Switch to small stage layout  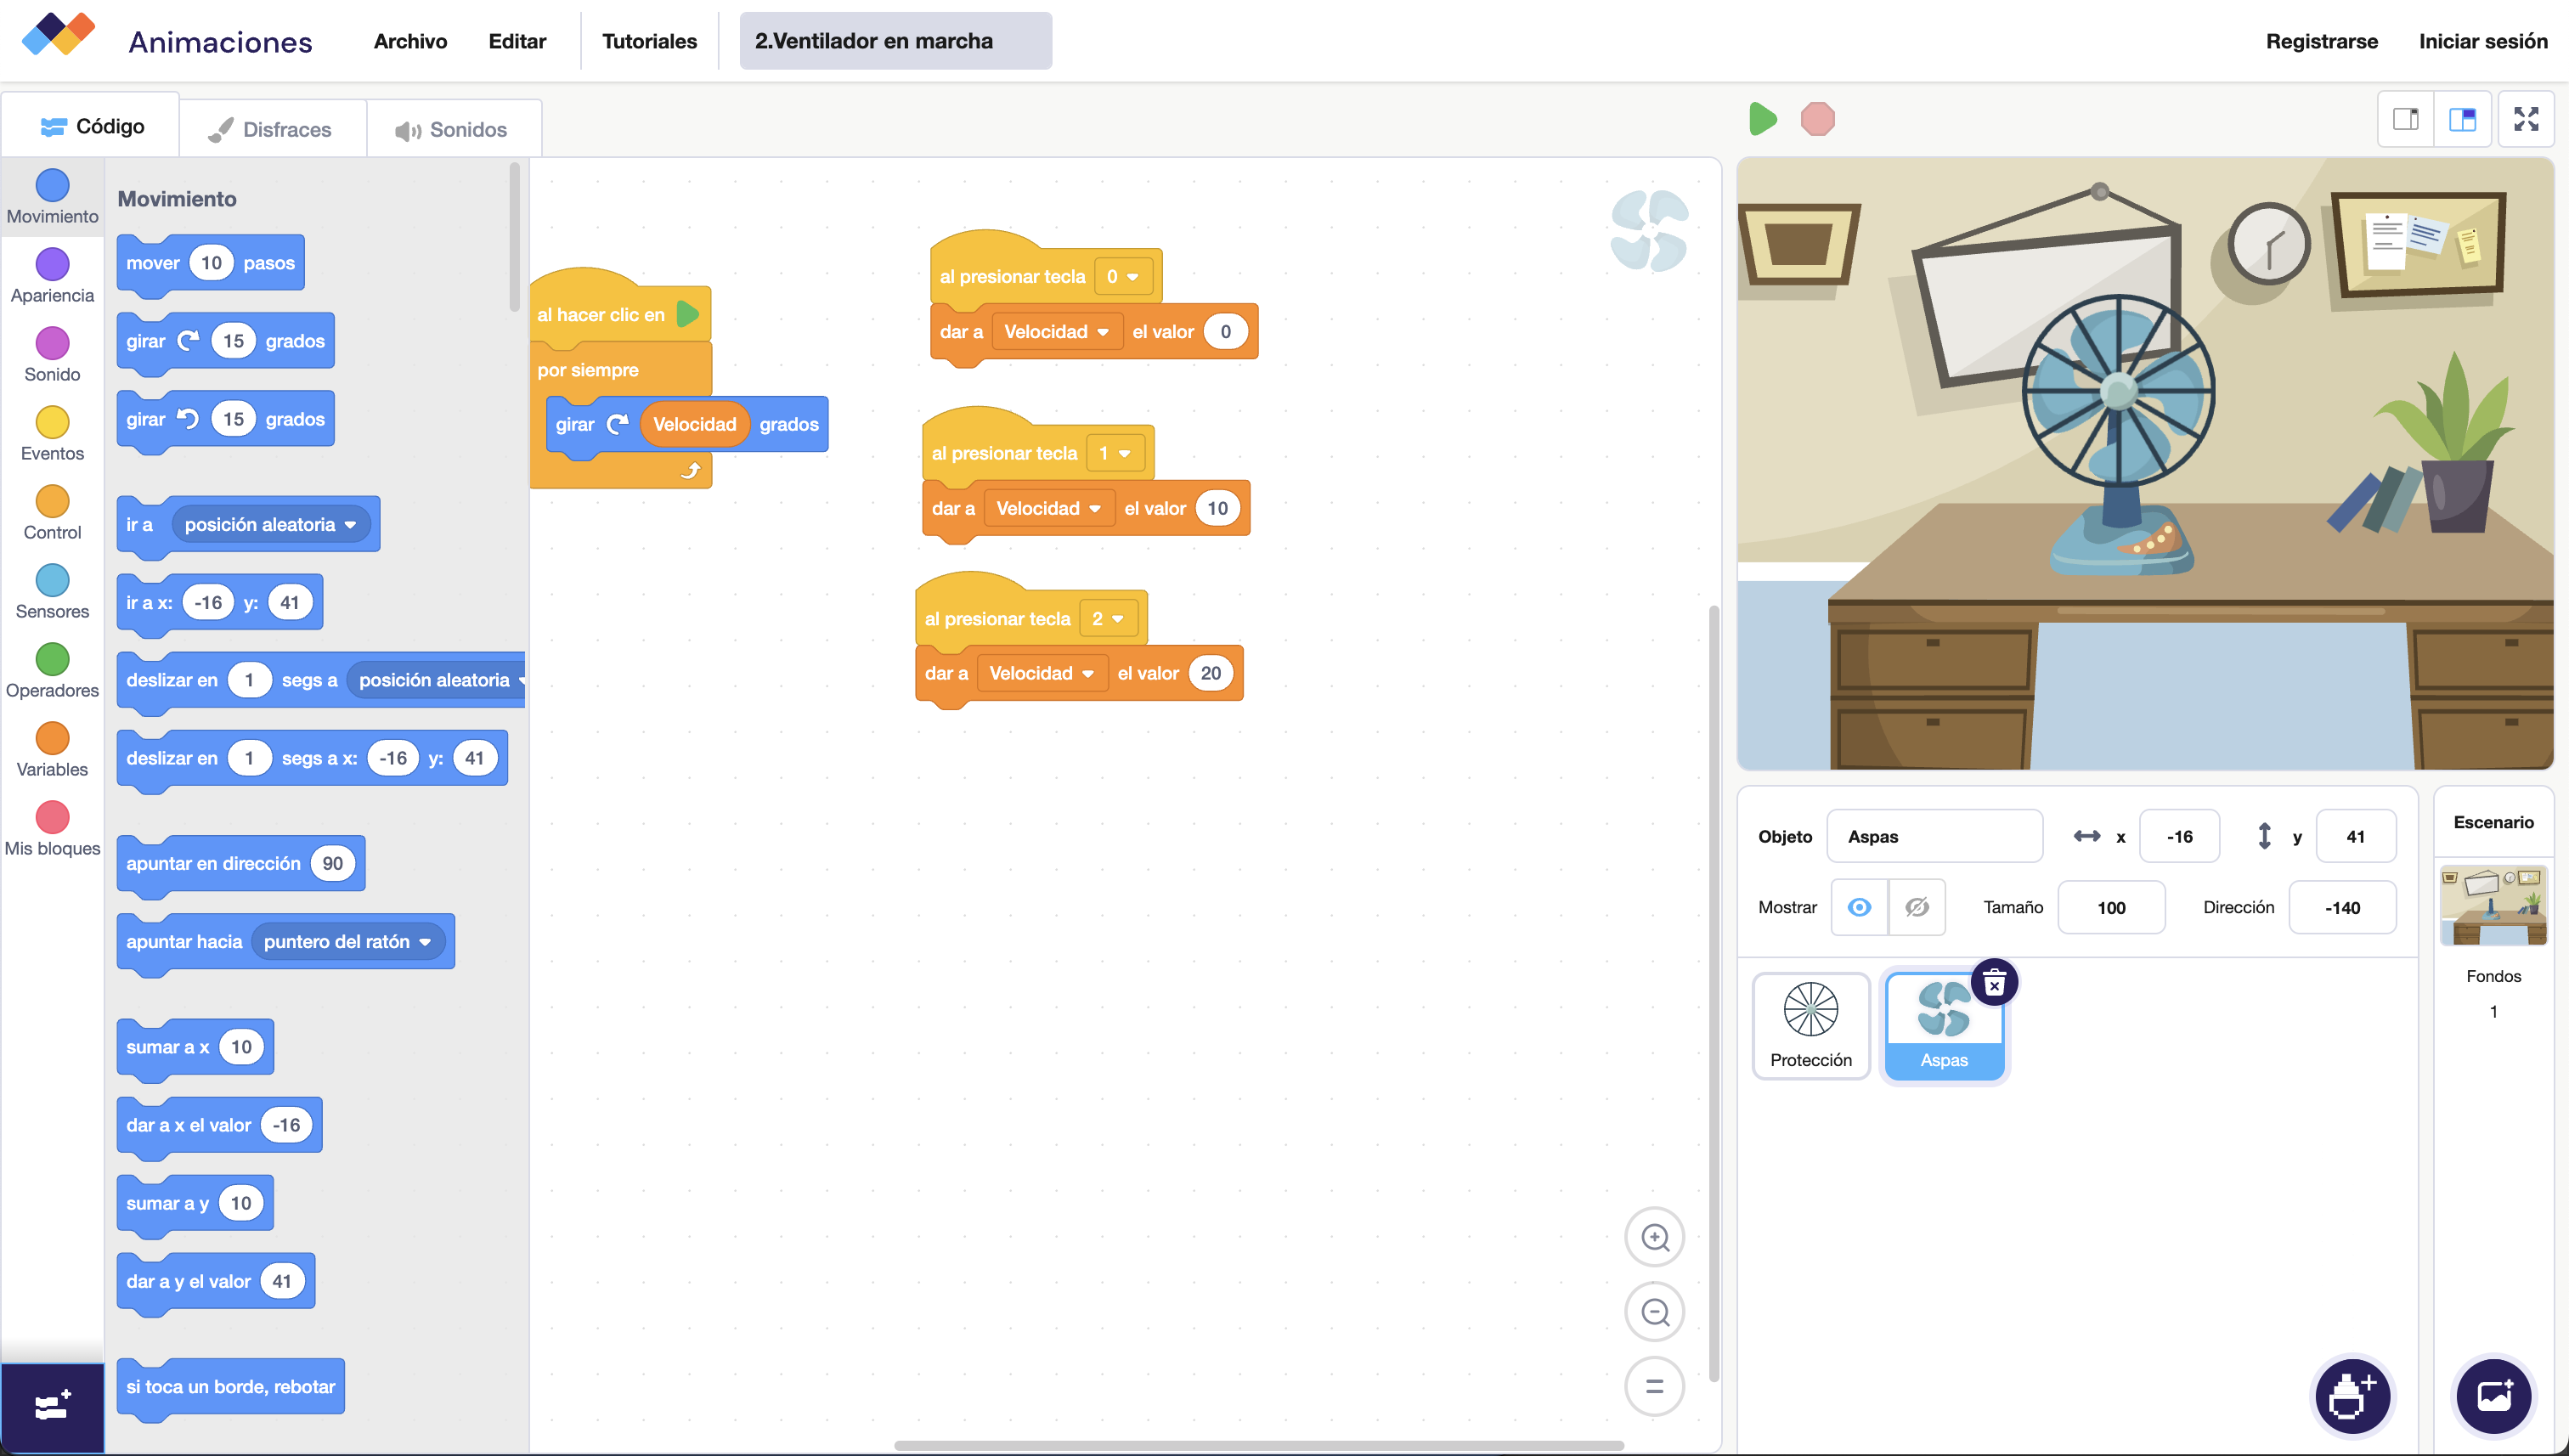tap(2405, 119)
